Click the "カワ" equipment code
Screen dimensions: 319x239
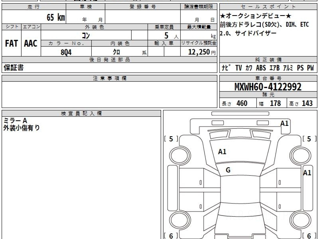249,68
